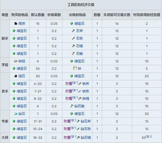Click the stone pickaxe icon beside 石镐
162x143 pixels.
[73, 46]
